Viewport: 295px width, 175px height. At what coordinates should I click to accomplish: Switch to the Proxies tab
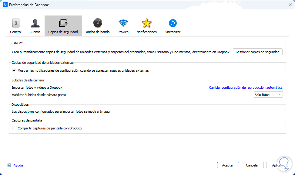point(123,26)
